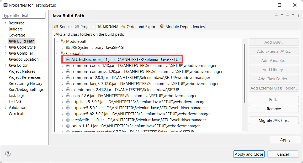Click the jsoup-1.13.1.jar file icon
Screen dimensions: 303x163
click(68, 126)
